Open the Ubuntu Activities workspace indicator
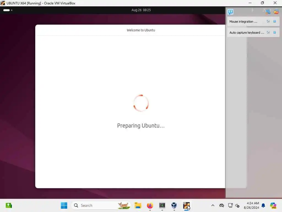 (x=8, y=10)
